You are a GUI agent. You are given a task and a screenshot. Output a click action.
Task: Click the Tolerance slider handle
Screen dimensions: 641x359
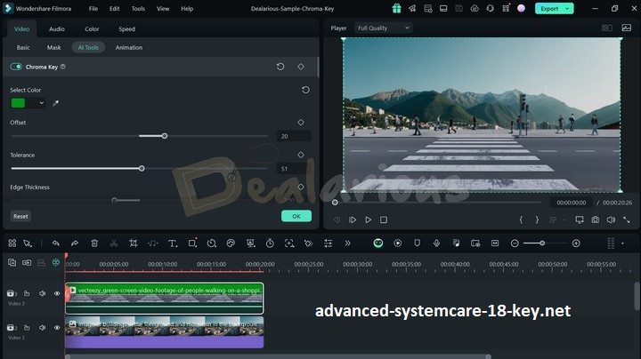(142, 168)
